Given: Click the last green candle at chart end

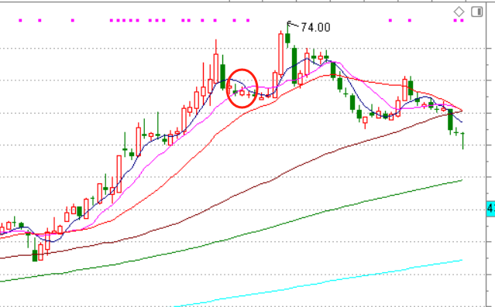Looking at the screenshot, I should tap(462, 141).
